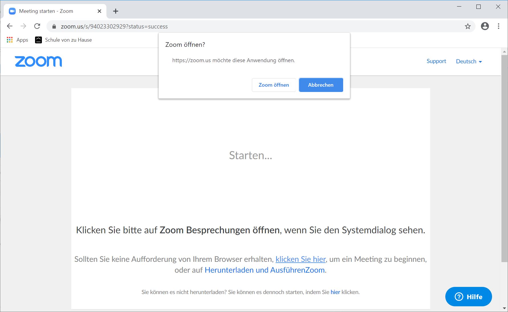Click the page vertical scrollbar thumb
508x312 pixels.
click(x=504, y=158)
